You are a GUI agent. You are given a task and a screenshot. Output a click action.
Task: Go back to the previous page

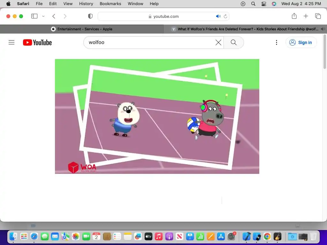pyautogui.click(x=54, y=16)
